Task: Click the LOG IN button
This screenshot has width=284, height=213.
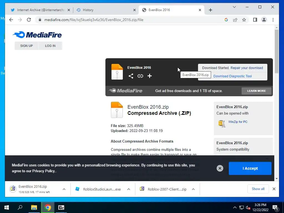Action: coord(50,46)
